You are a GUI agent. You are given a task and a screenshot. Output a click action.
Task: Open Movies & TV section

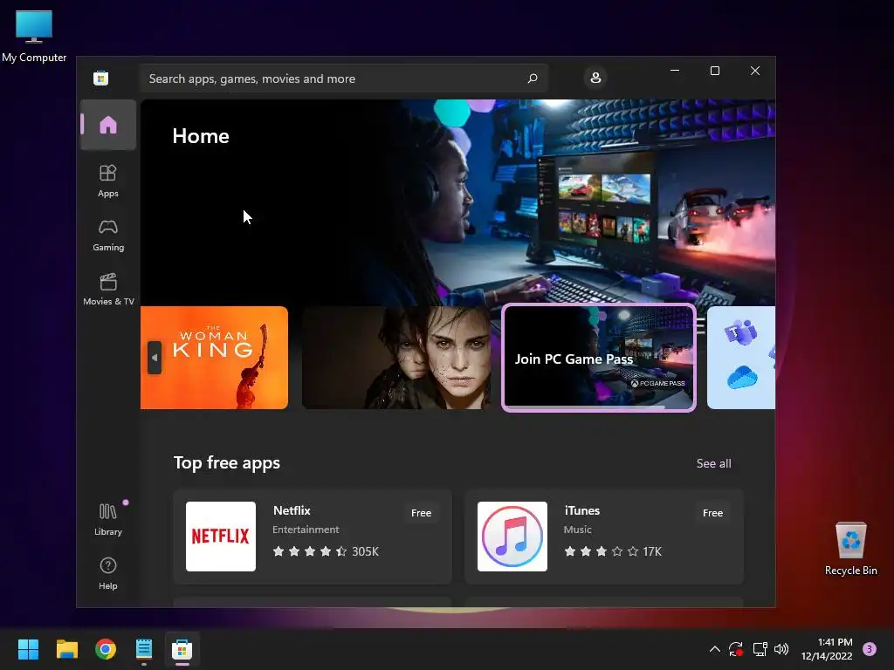point(107,290)
